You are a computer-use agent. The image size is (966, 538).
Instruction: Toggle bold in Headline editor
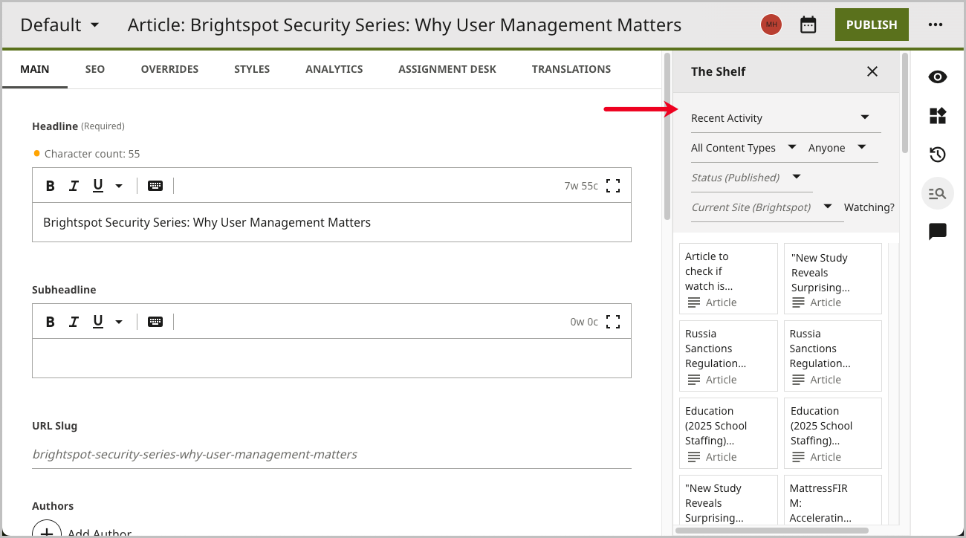tap(51, 186)
